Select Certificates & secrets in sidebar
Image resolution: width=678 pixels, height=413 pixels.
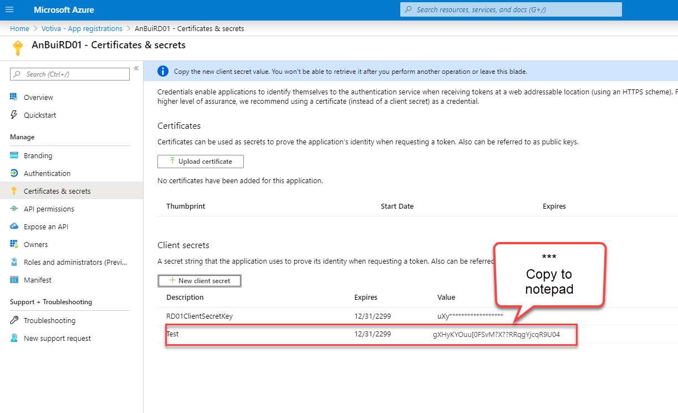coord(71,191)
